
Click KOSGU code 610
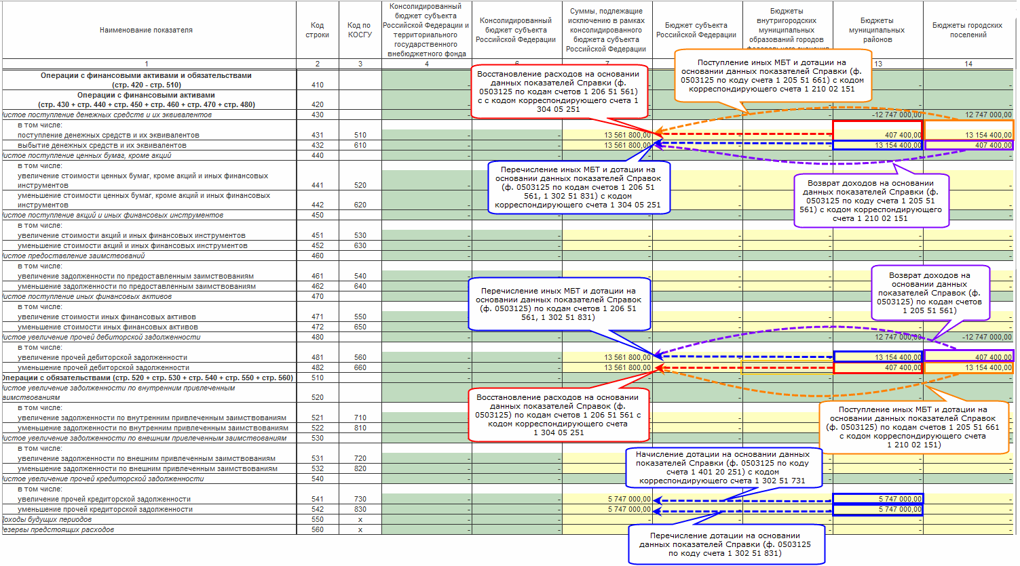tap(360, 145)
